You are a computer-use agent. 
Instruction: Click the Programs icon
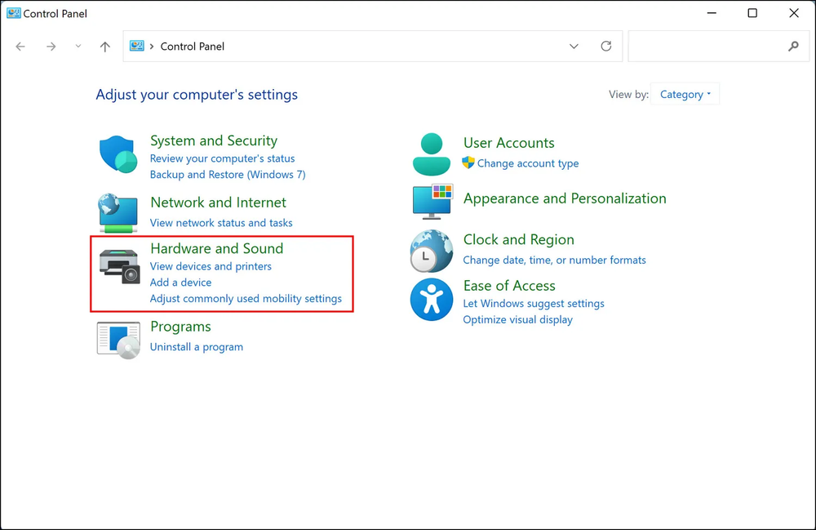tap(118, 336)
